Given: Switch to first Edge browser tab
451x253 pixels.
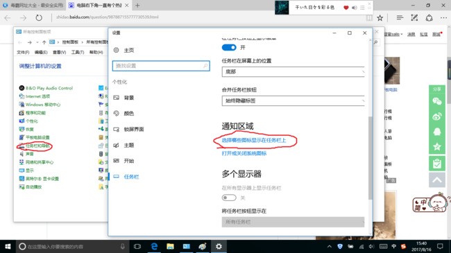Looking at the screenshot, I should point(33,5).
